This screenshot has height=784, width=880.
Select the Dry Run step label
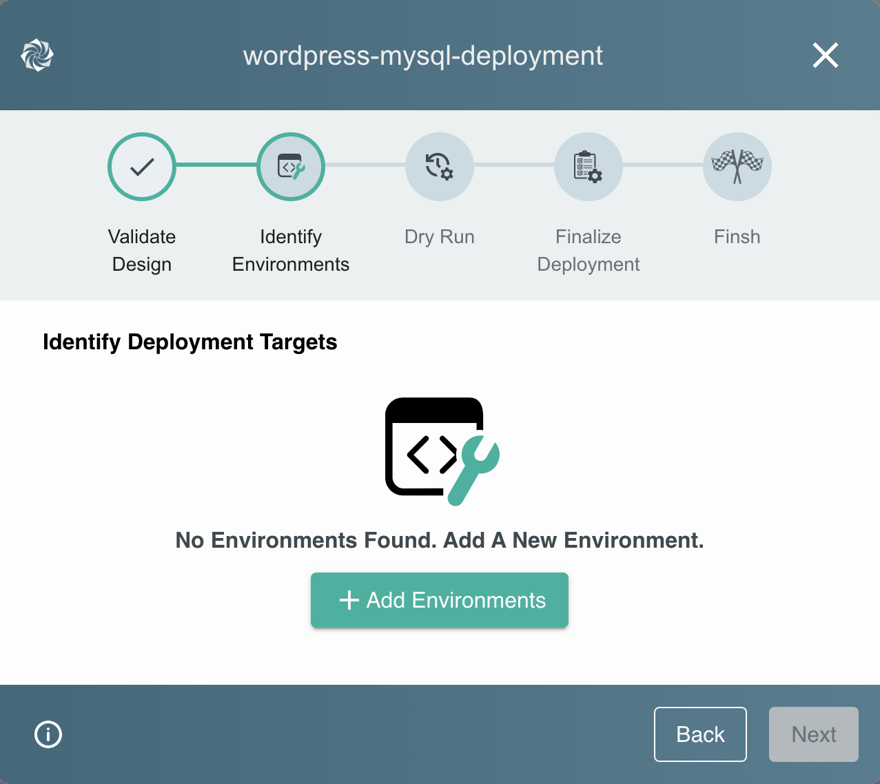pos(439,236)
